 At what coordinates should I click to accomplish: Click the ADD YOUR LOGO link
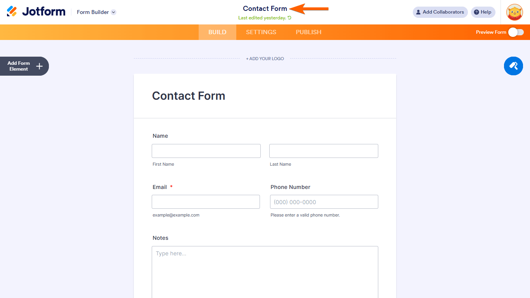(x=265, y=58)
